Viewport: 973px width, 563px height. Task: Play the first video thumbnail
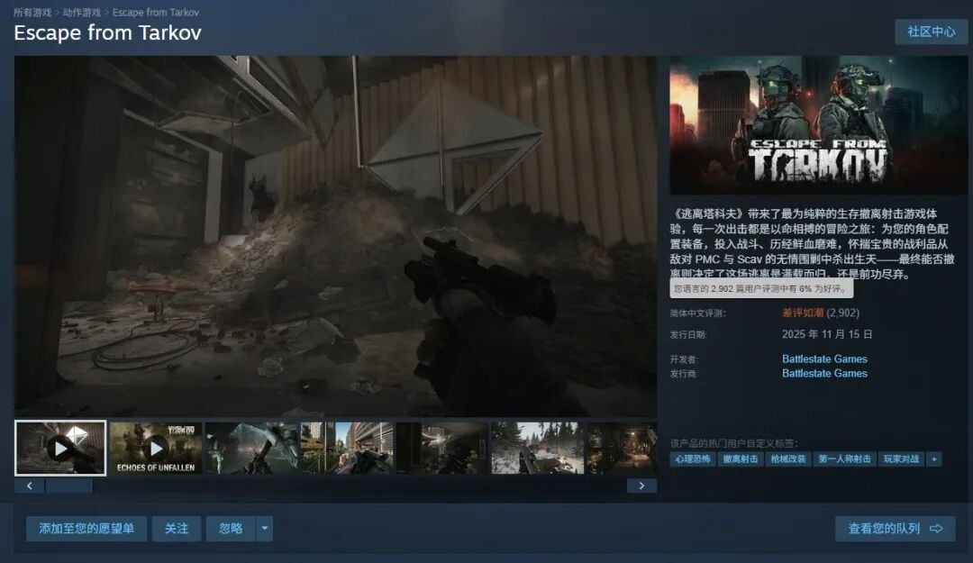[x=60, y=448]
